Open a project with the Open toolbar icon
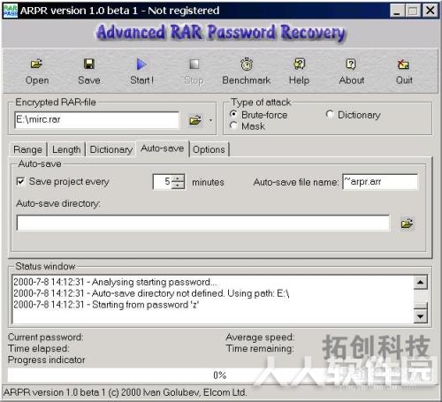 point(36,64)
